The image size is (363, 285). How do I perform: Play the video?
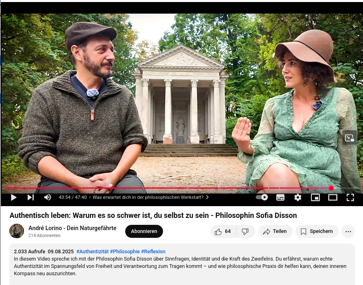(x=14, y=197)
